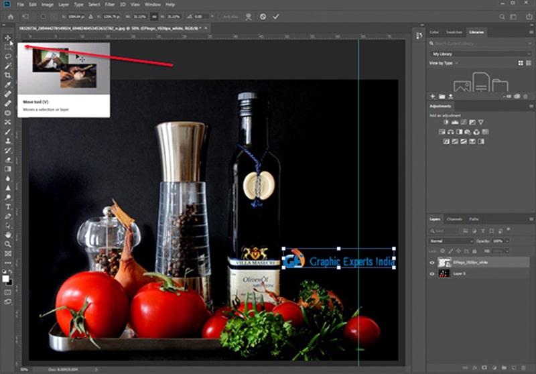The height and width of the screenshot is (374, 536).
Task: Click the foreground color swatch
Action: (x=5, y=279)
